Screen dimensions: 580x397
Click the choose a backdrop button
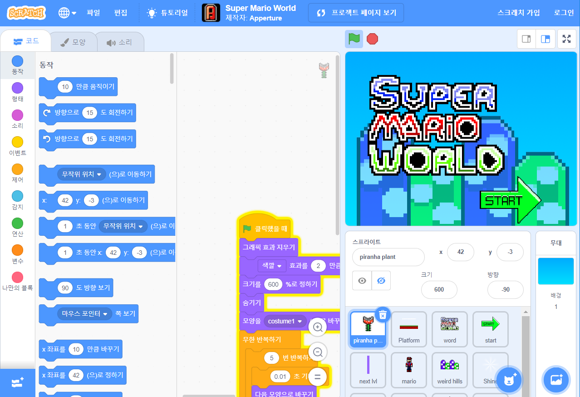point(556,380)
